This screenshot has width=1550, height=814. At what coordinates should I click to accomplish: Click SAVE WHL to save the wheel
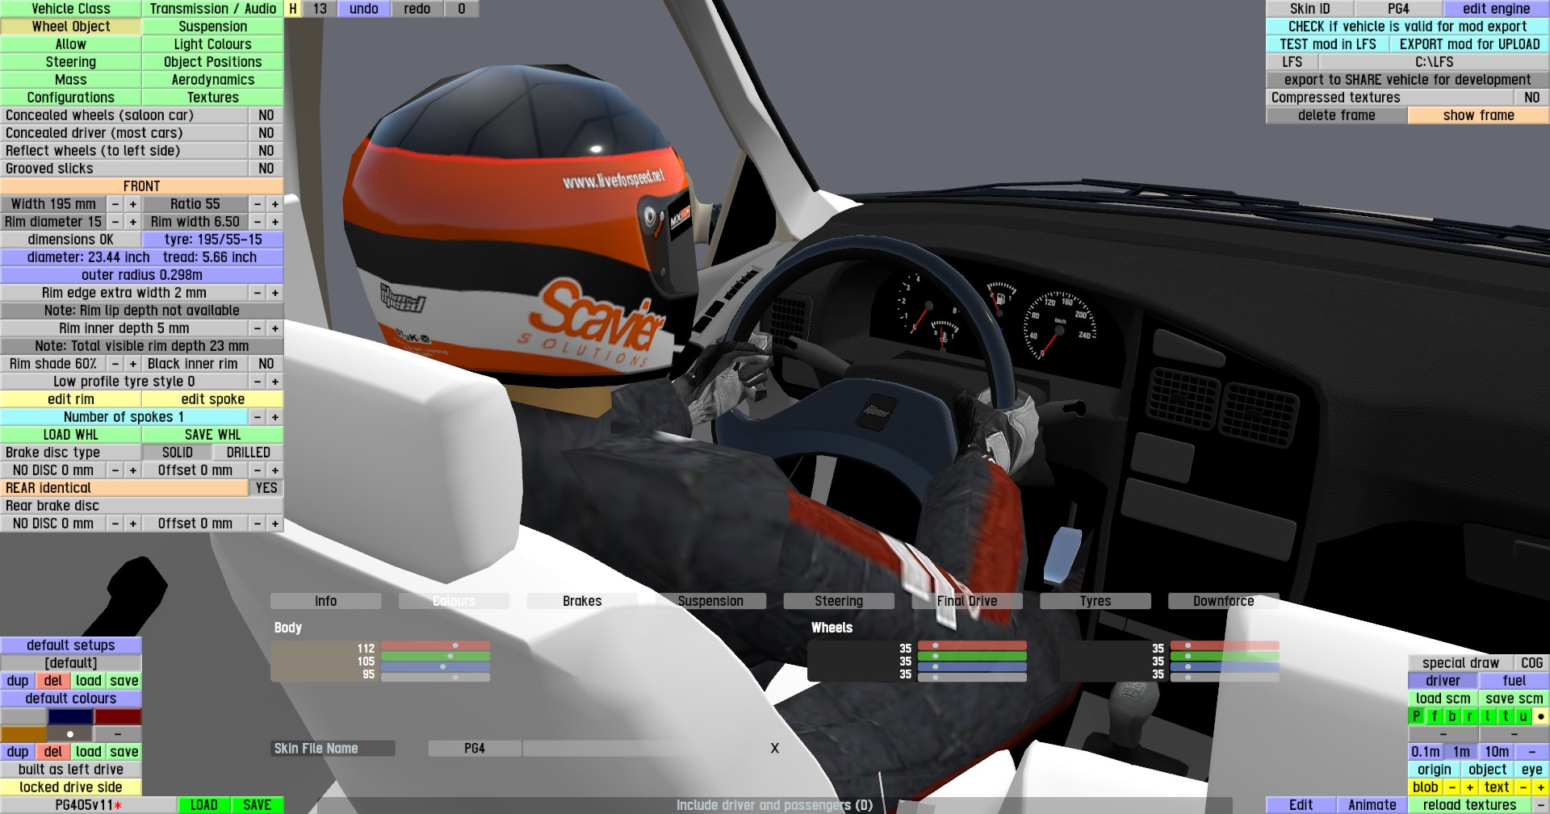(x=213, y=435)
